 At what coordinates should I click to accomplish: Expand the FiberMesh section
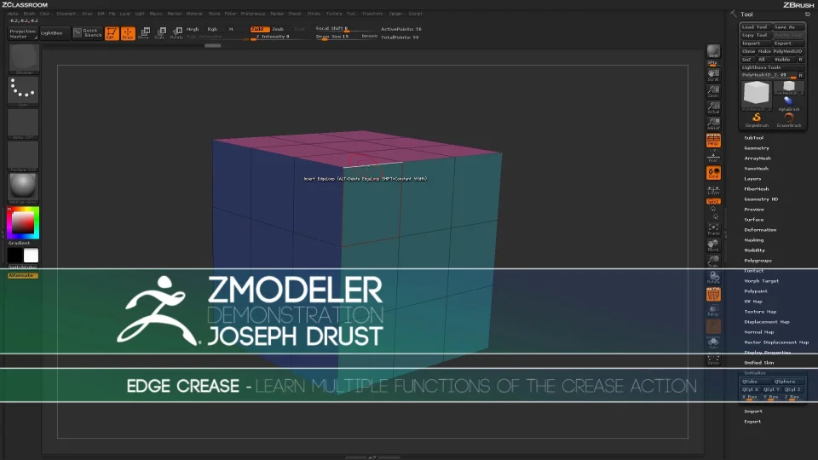757,189
